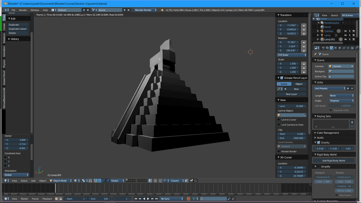
Task: Enable Lock Camera to View checkbox
Action: pos(279,125)
